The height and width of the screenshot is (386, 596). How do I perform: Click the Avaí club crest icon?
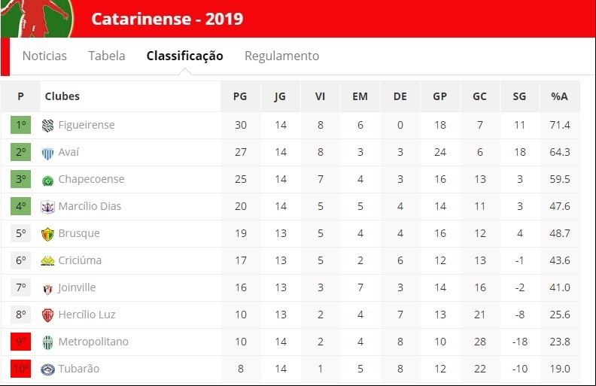(x=47, y=153)
